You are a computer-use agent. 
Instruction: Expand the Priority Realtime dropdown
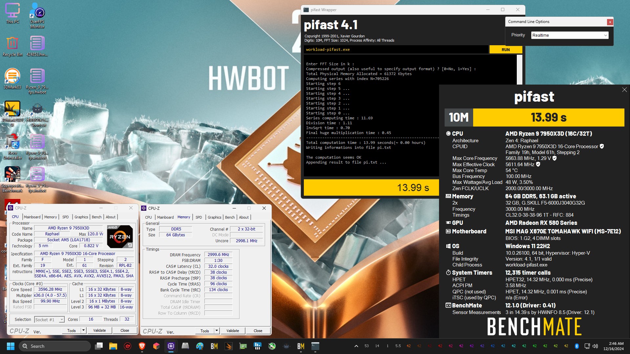pyautogui.click(x=570, y=35)
